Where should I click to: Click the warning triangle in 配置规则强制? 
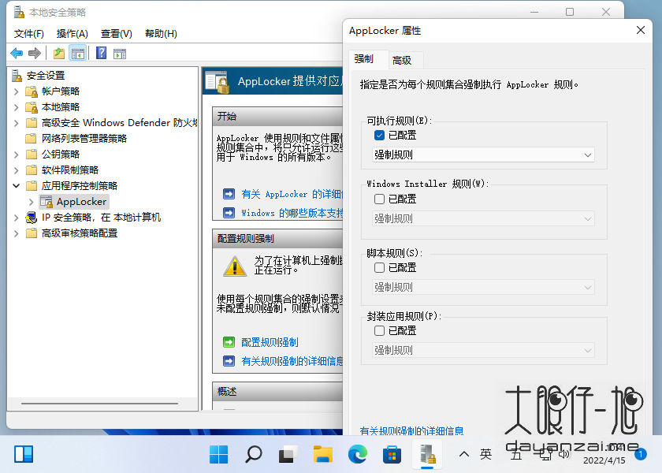[x=234, y=265]
